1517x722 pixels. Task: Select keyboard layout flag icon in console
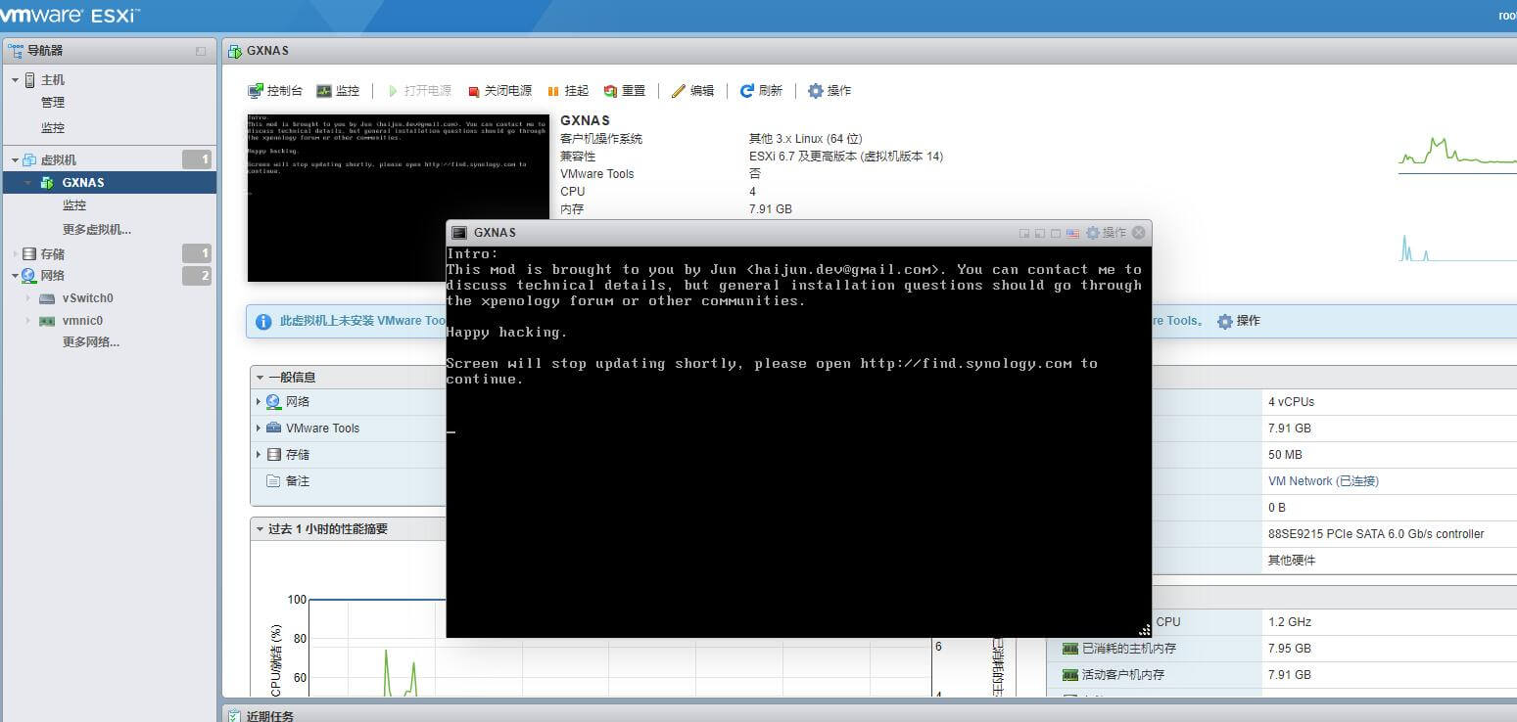1072,233
